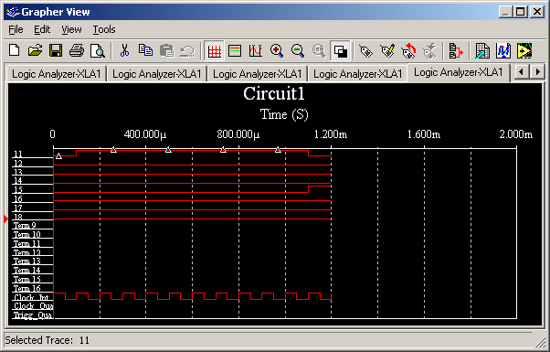This screenshot has height=352, width=550.
Task: Toggle the black/white background button
Action: [x=340, y=51]
